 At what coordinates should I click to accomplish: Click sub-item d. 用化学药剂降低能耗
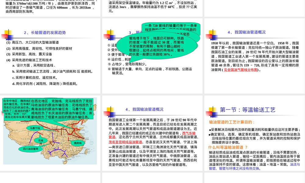tap(45, 84)
